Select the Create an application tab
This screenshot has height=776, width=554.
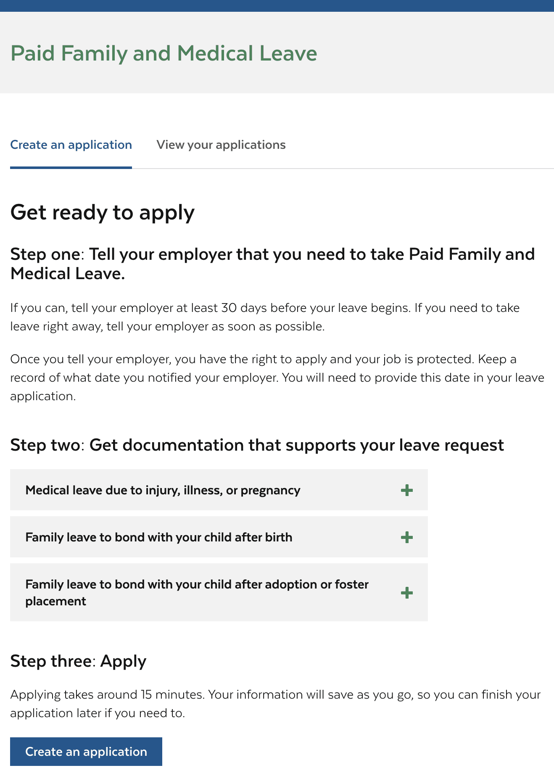tap(71, 145)
